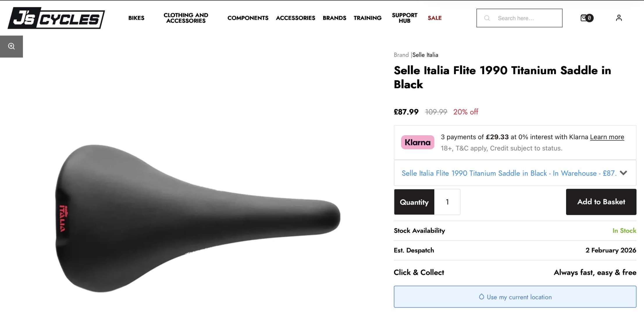644x314 pixels.
Task: Go to the Sale section
Action: point(434,18)
